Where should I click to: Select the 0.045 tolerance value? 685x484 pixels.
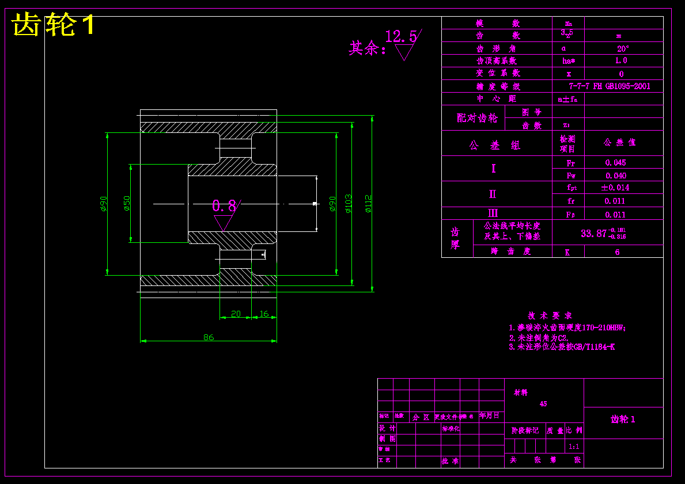[x=615, y=162]
